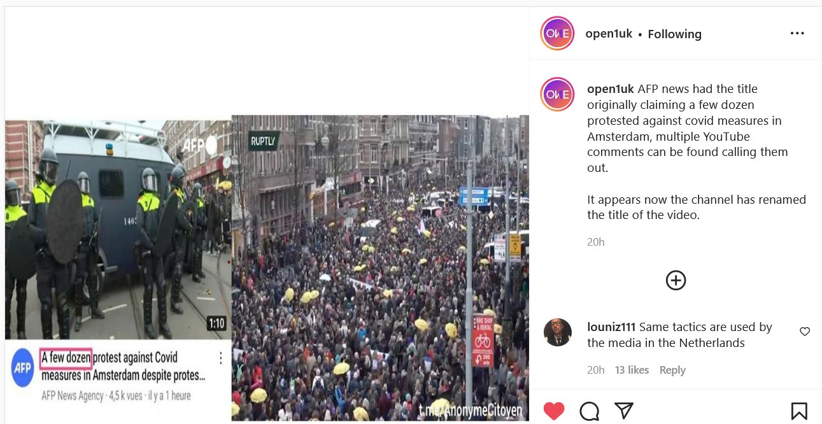
Task: Open open1uk username link in header
Action: pyautogui.click(x=609, y=34)
